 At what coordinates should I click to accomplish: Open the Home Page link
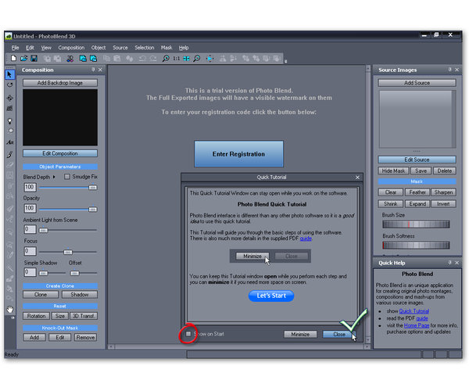(x=417, y=325)
